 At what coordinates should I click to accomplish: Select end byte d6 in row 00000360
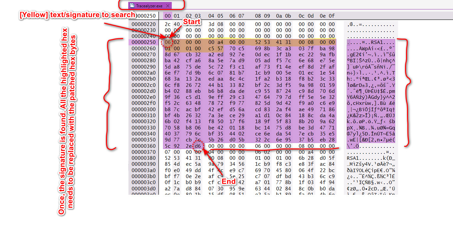coord(198,146)
